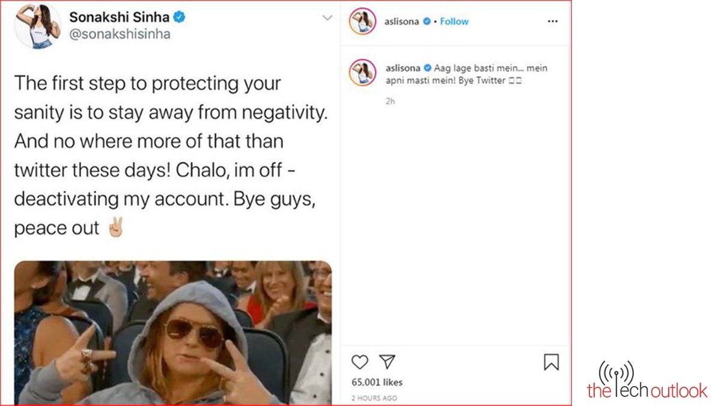
Task: Click the aslisona avatar beside the caption
Action: [363, 74]
